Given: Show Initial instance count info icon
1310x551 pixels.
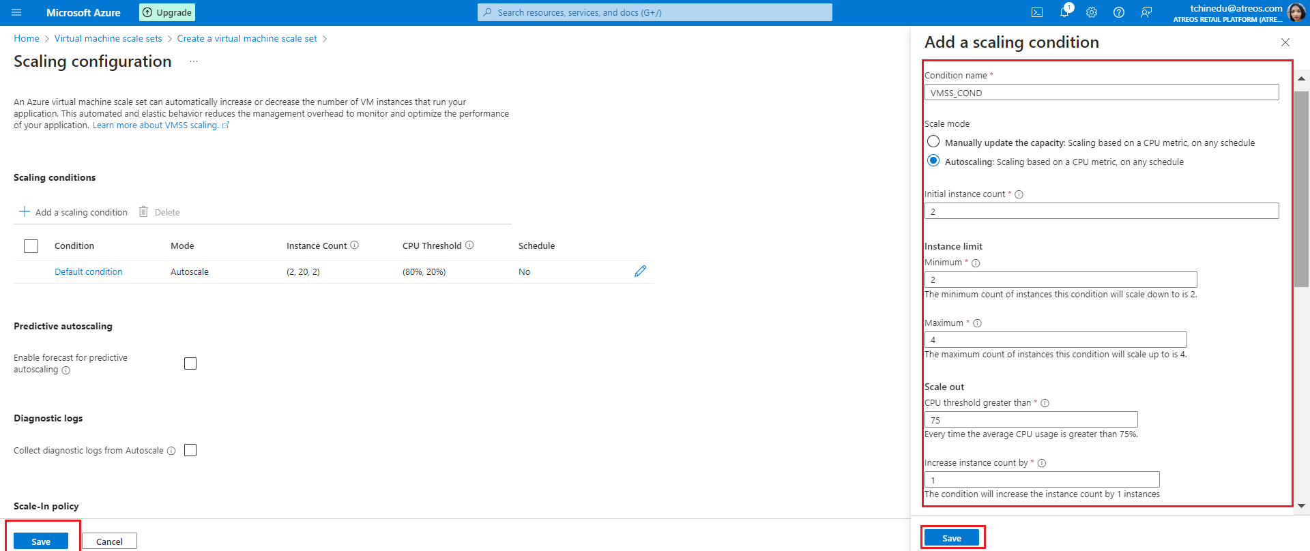Looking at the screenshot, I should [1019, 194].
